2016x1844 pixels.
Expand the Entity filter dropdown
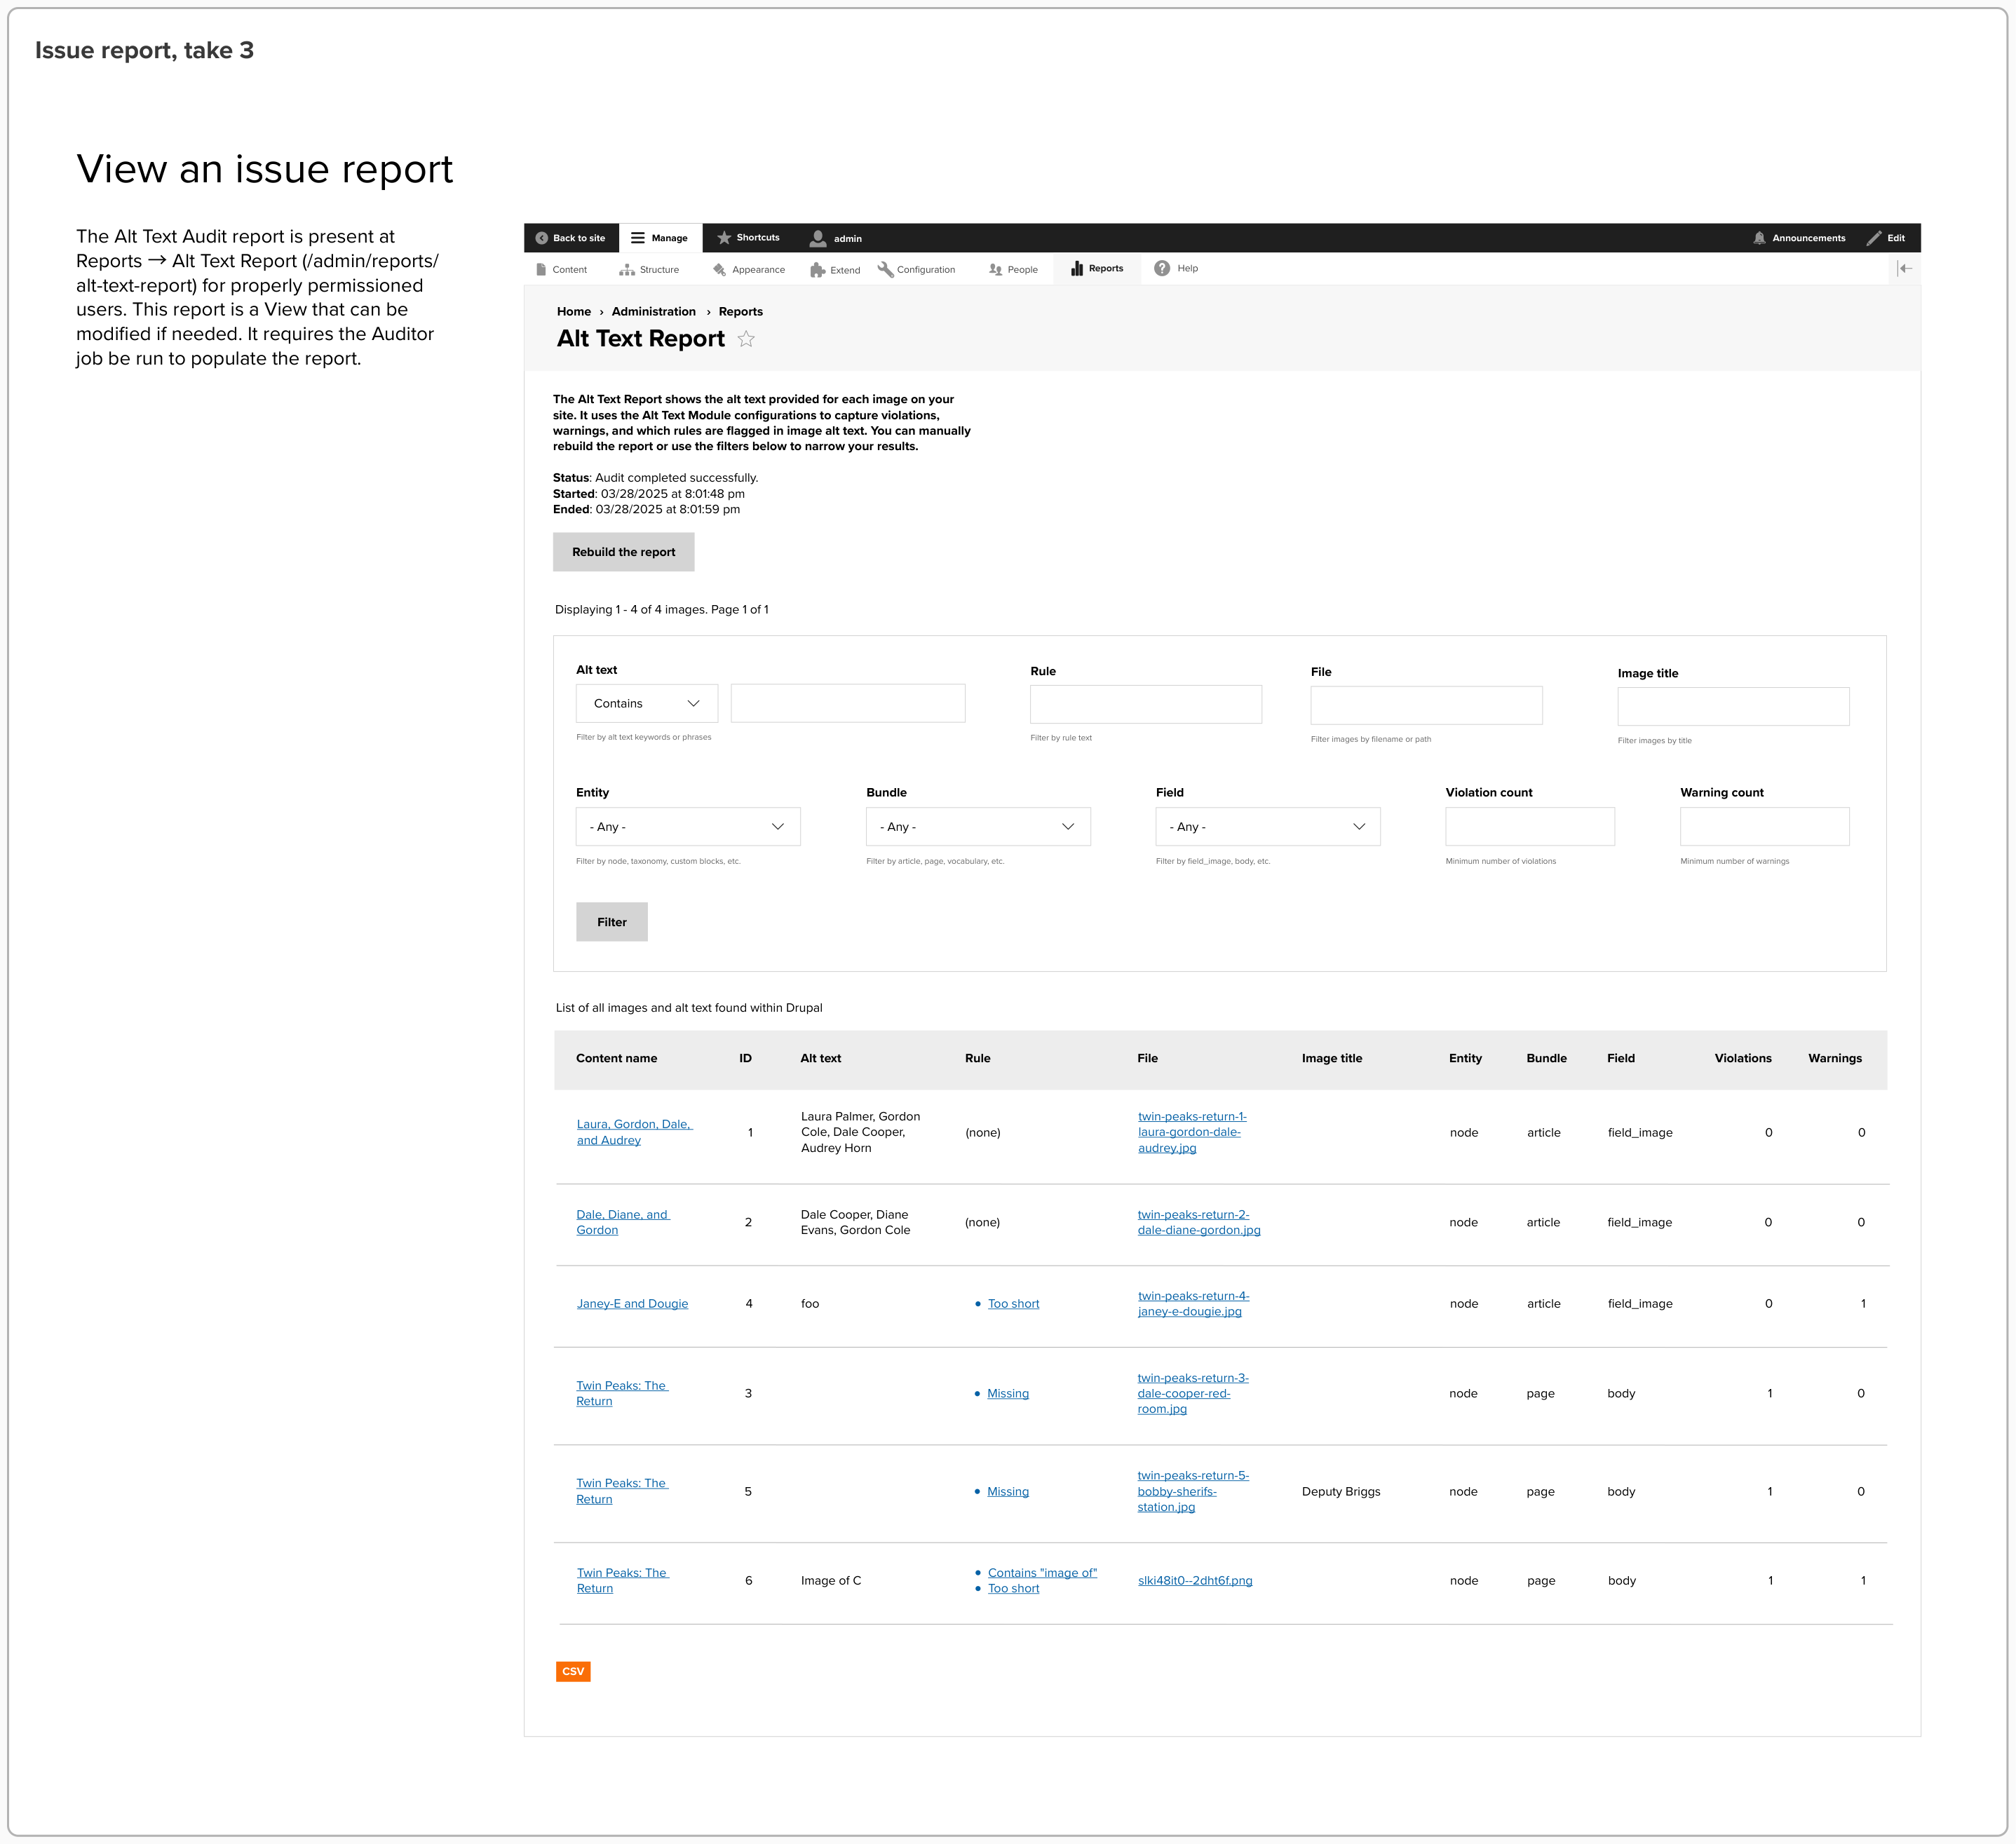[687, 827]
